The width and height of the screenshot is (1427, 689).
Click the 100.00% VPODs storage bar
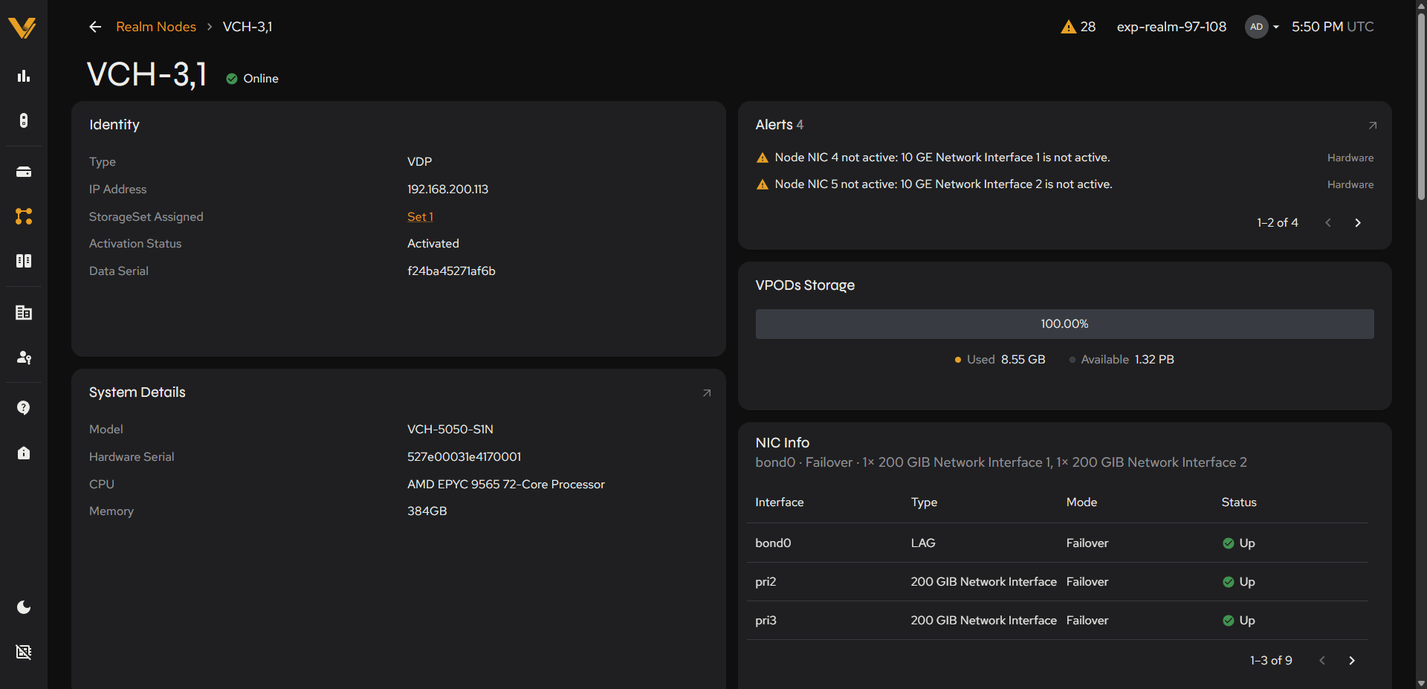pyautogui.click(x=1064, y=324)
